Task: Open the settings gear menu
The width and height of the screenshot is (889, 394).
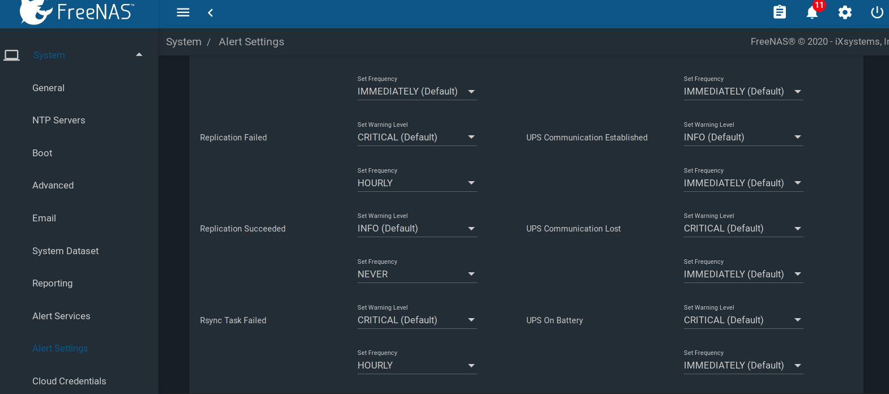Action: click(845, 12)
